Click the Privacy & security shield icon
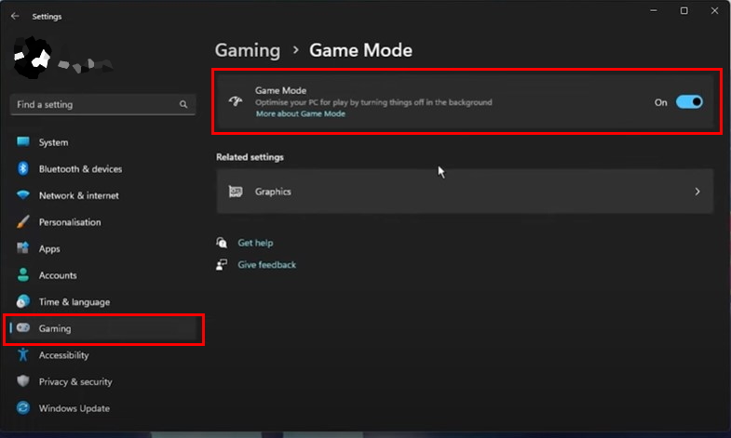 pos(23,381)
